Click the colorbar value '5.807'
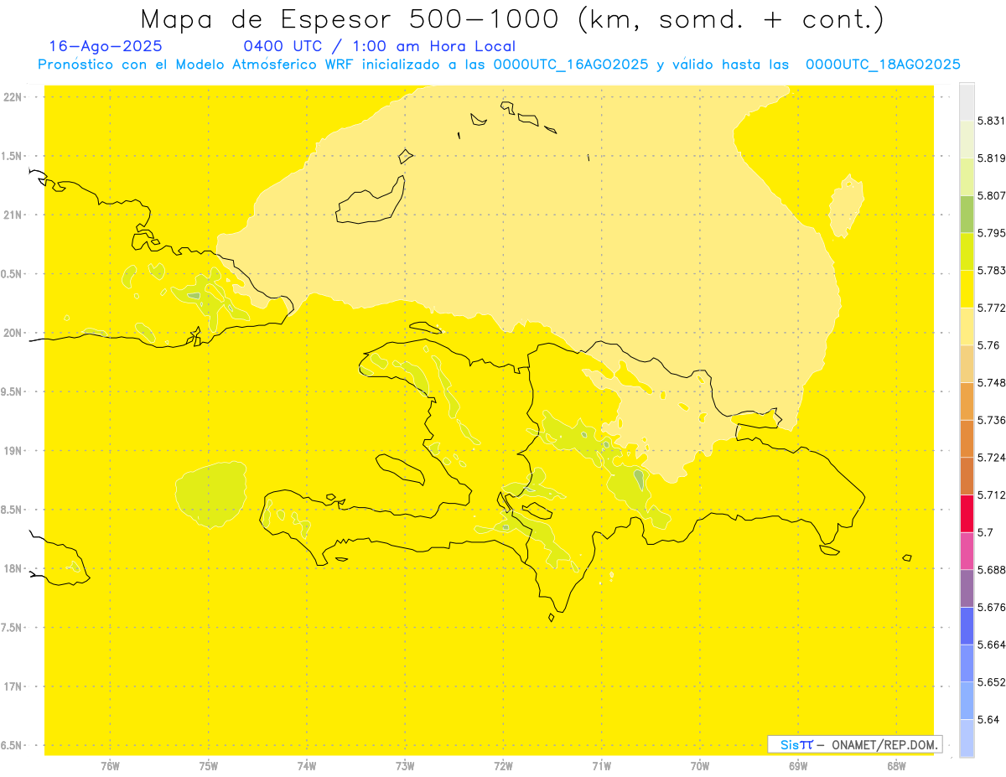Image resolution: width=1006 pixels, height=777 pixels. click(x=991, y=195)
